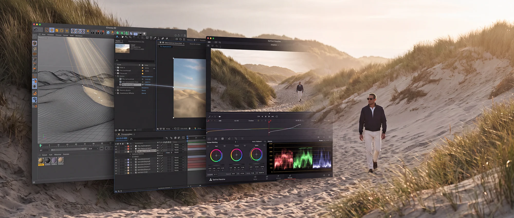Toggle eye of layer 7 below the Gond group
The width and height of the screenshot is (514, 218).
click(116, 160)
